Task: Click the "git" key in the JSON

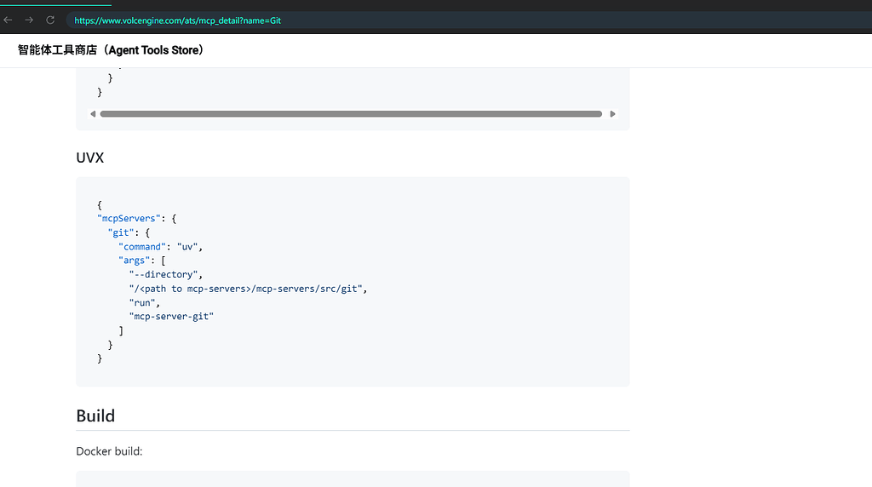Action: tap(121, 232)
